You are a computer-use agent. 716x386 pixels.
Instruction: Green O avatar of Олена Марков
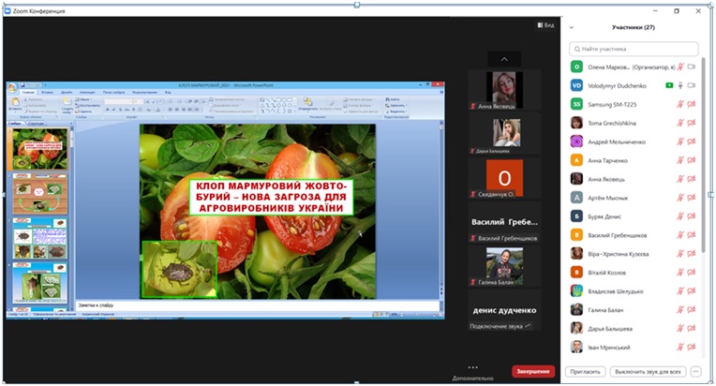coord(576,67)
